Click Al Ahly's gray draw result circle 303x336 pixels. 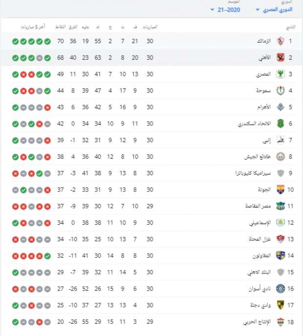[x=40, y=58]
